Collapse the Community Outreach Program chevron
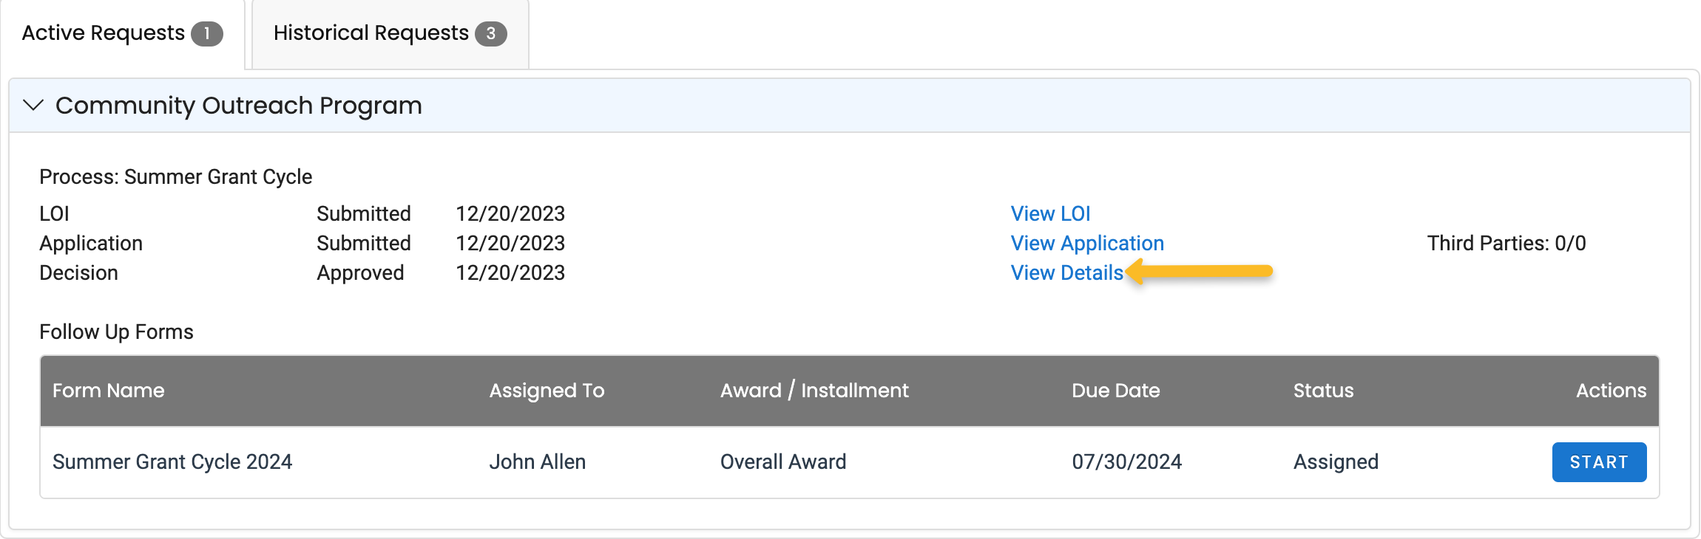 (33, 106)
